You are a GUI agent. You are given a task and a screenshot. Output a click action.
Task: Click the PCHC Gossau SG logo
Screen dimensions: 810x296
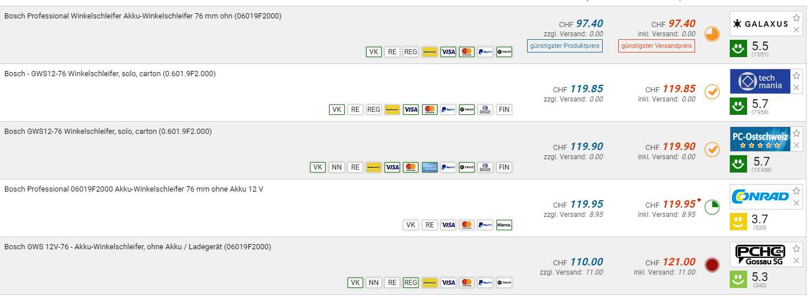point(759,254)
